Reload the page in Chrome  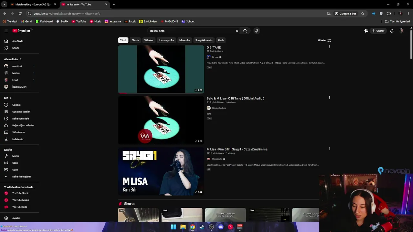[x=20, y=14]
